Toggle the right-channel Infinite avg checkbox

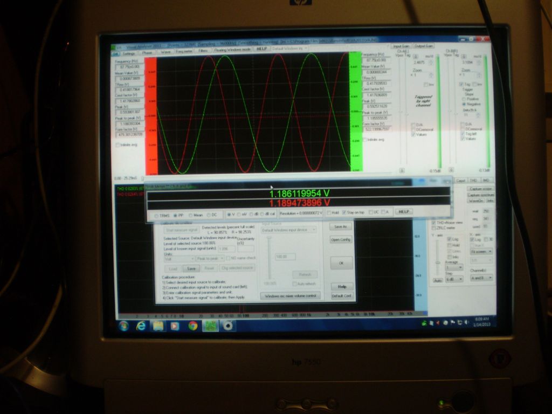click(364, 140)
